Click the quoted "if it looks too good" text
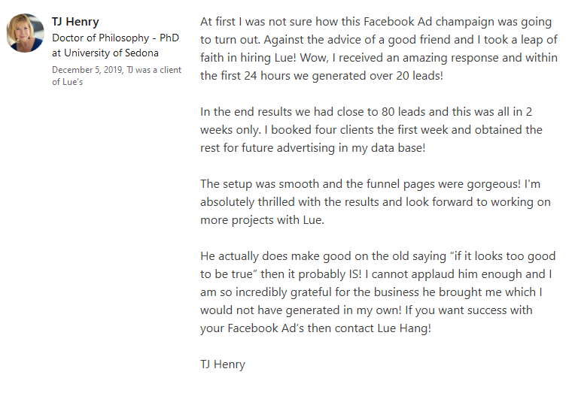Image resolution: width=575 pixels, height=399 pixels. (x=503, y=256)
